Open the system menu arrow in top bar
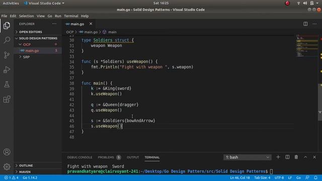 point(317,3)
